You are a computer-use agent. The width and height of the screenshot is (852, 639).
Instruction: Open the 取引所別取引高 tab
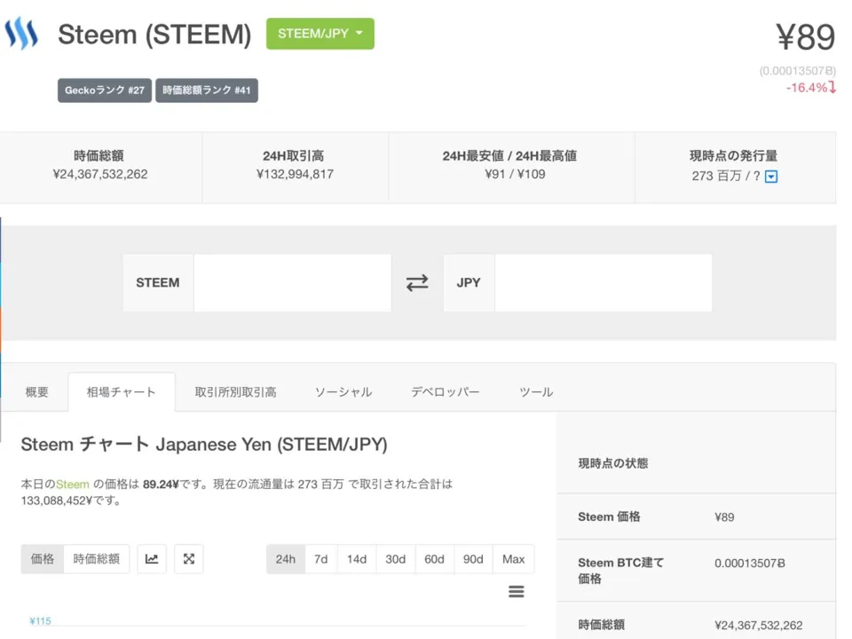tap(235, 391)
